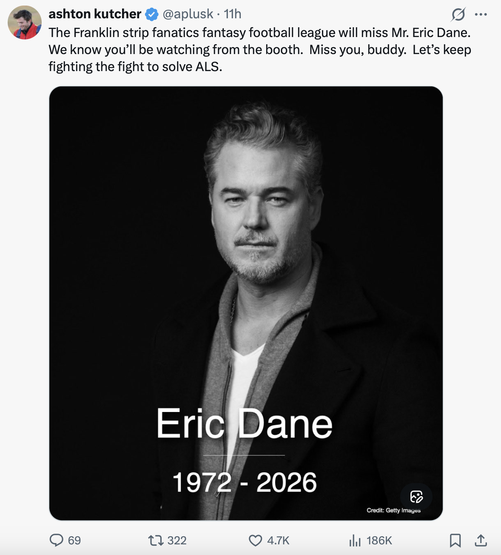This screenshot has width=501, height=555.
Task: Click the 322 reposts count
Action: tap(177, 541)
